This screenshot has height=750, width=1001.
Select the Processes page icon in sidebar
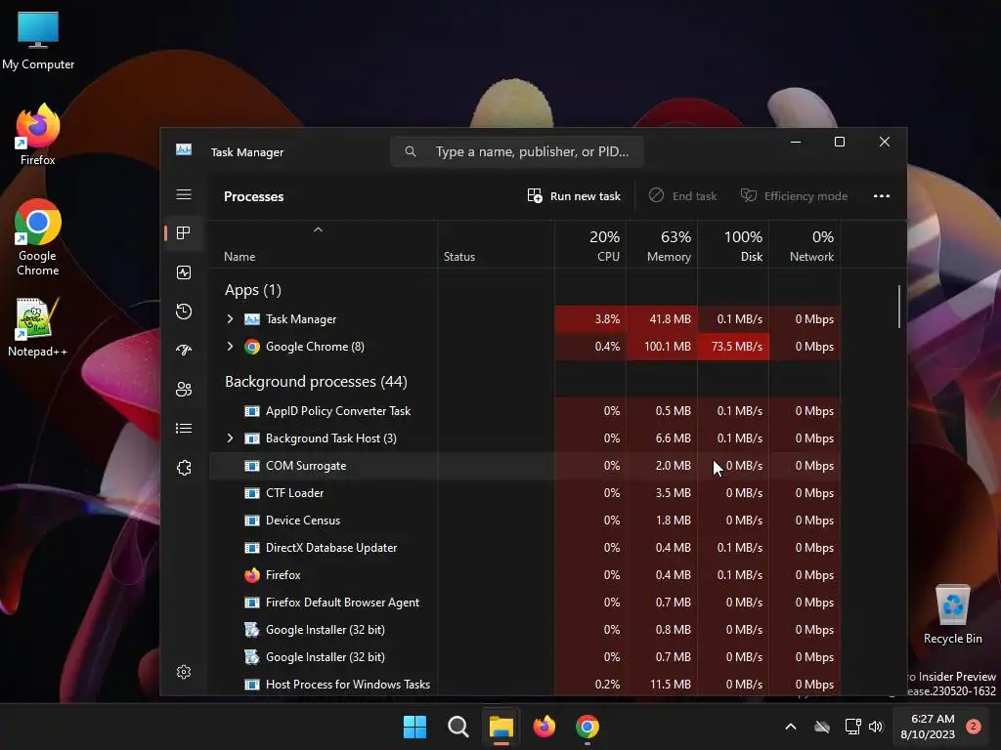[184, 233]
